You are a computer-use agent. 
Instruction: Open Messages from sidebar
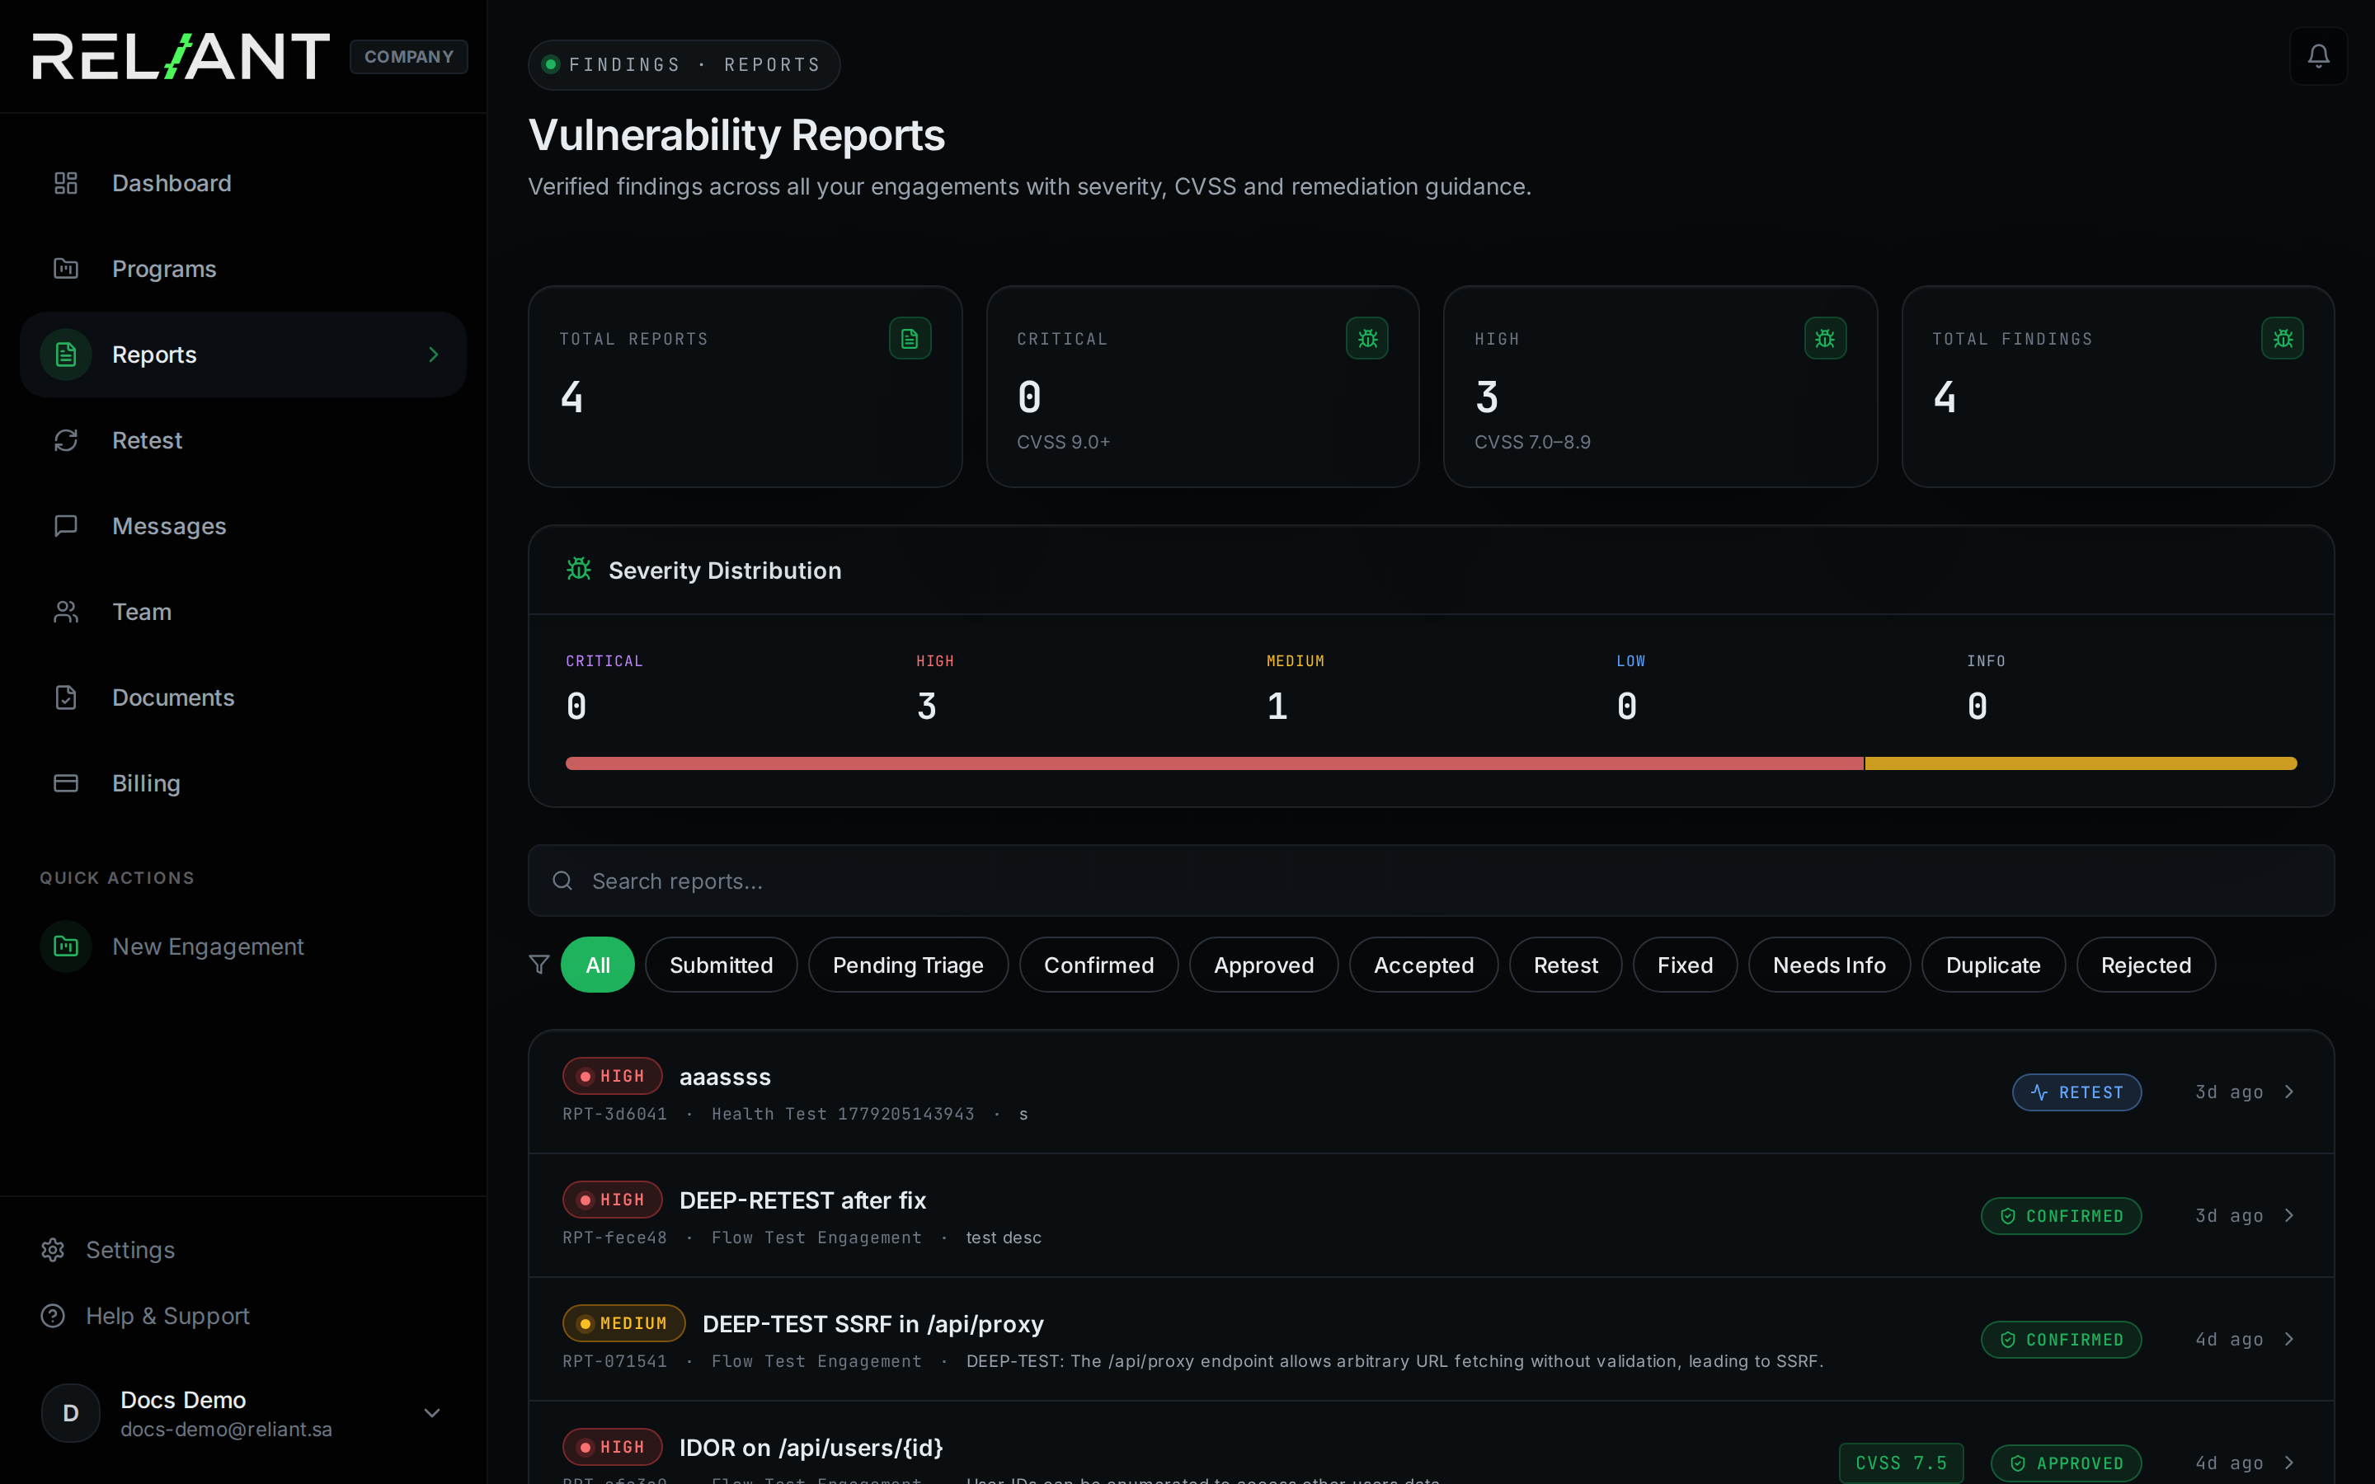point(243,526)
